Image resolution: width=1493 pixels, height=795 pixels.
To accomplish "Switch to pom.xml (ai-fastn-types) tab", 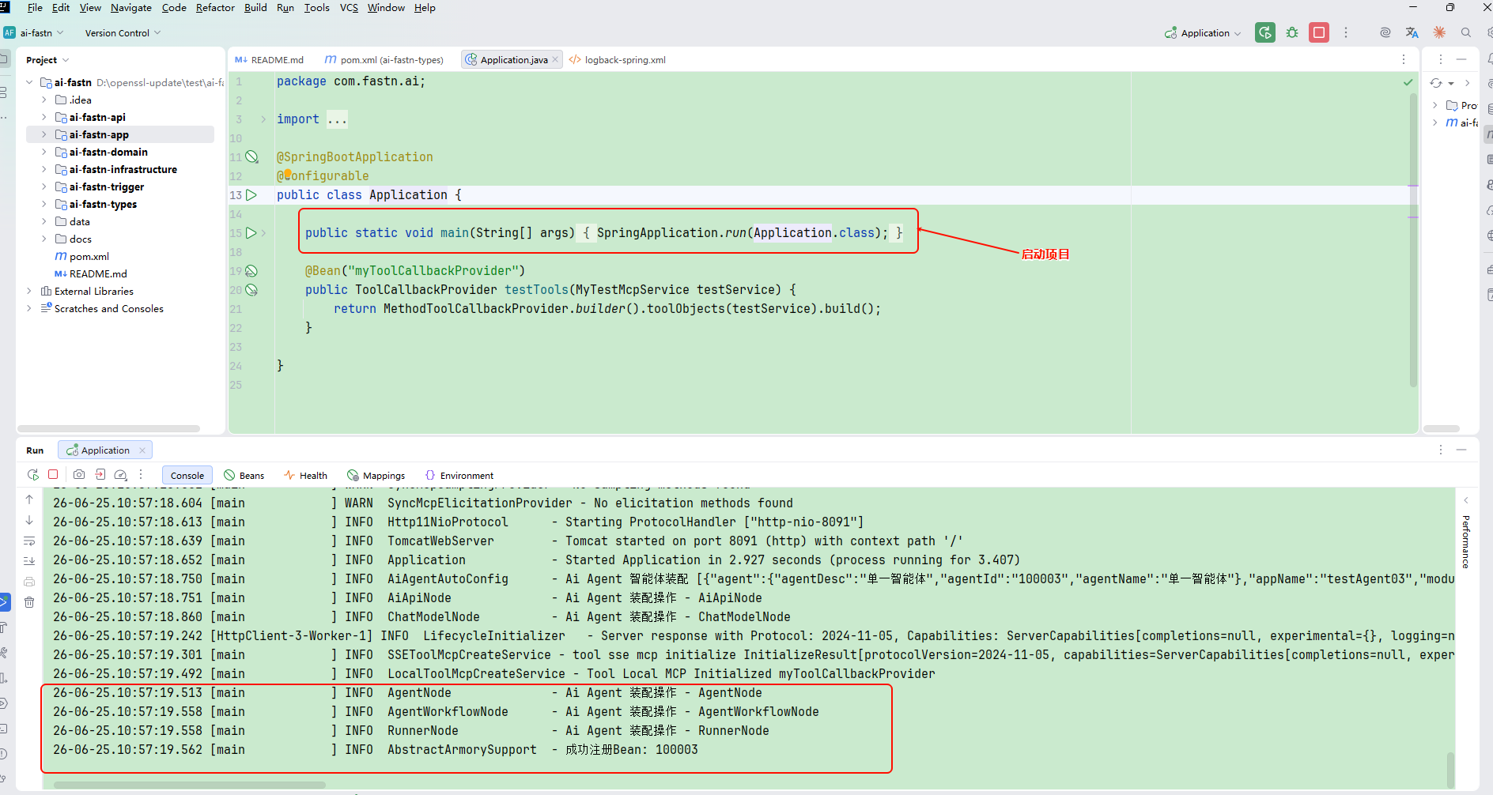I will (384, 60).
